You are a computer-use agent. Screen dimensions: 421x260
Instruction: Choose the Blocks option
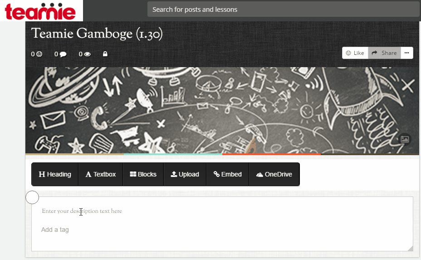(143, 174)
